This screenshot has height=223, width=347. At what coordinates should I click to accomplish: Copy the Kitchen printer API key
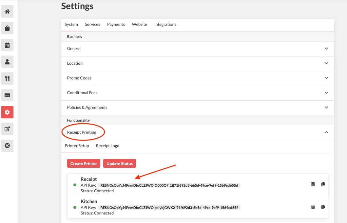(323, 207)
